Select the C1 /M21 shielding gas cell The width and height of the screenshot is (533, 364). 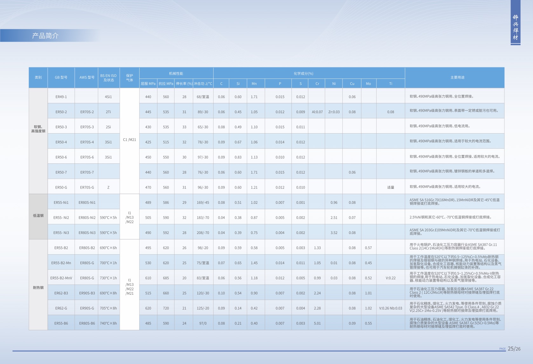click(129, 140)
